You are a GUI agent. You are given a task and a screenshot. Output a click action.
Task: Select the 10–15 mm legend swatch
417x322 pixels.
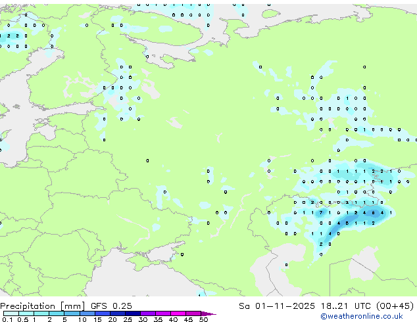87,313
